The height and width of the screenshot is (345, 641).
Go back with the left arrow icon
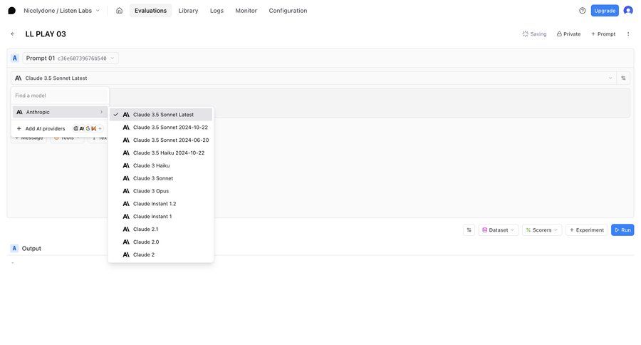tap(13, 34)
